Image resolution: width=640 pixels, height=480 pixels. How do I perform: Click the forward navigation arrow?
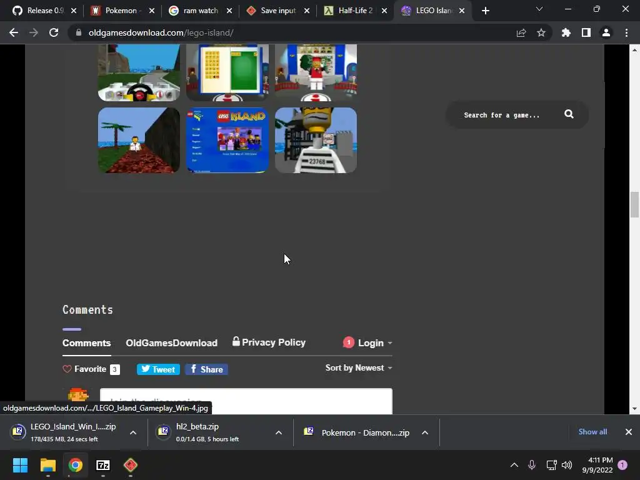point(34,32)
